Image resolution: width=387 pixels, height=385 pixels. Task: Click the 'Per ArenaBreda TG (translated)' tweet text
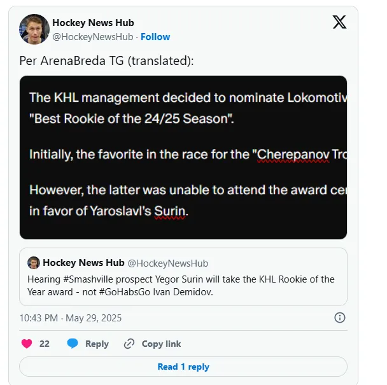[x=106, y=60]
